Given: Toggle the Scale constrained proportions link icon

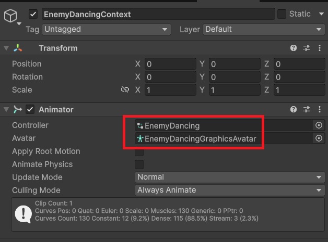Looking at the screenshot, I should [125, 90].
